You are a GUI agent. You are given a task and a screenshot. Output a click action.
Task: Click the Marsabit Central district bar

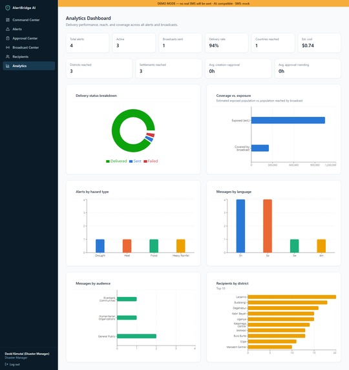point(270,347)
